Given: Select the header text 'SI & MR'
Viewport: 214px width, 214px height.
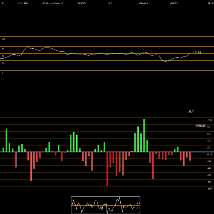Looking at the screenshot, I should click(x=23, y=3).
